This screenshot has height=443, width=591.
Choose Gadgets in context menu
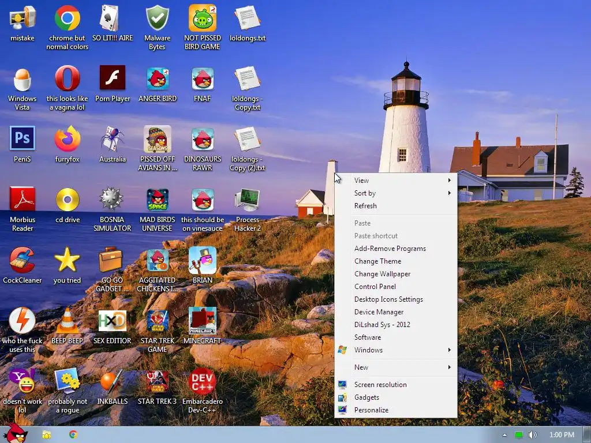pyautogui.click(x=396, y=397)
